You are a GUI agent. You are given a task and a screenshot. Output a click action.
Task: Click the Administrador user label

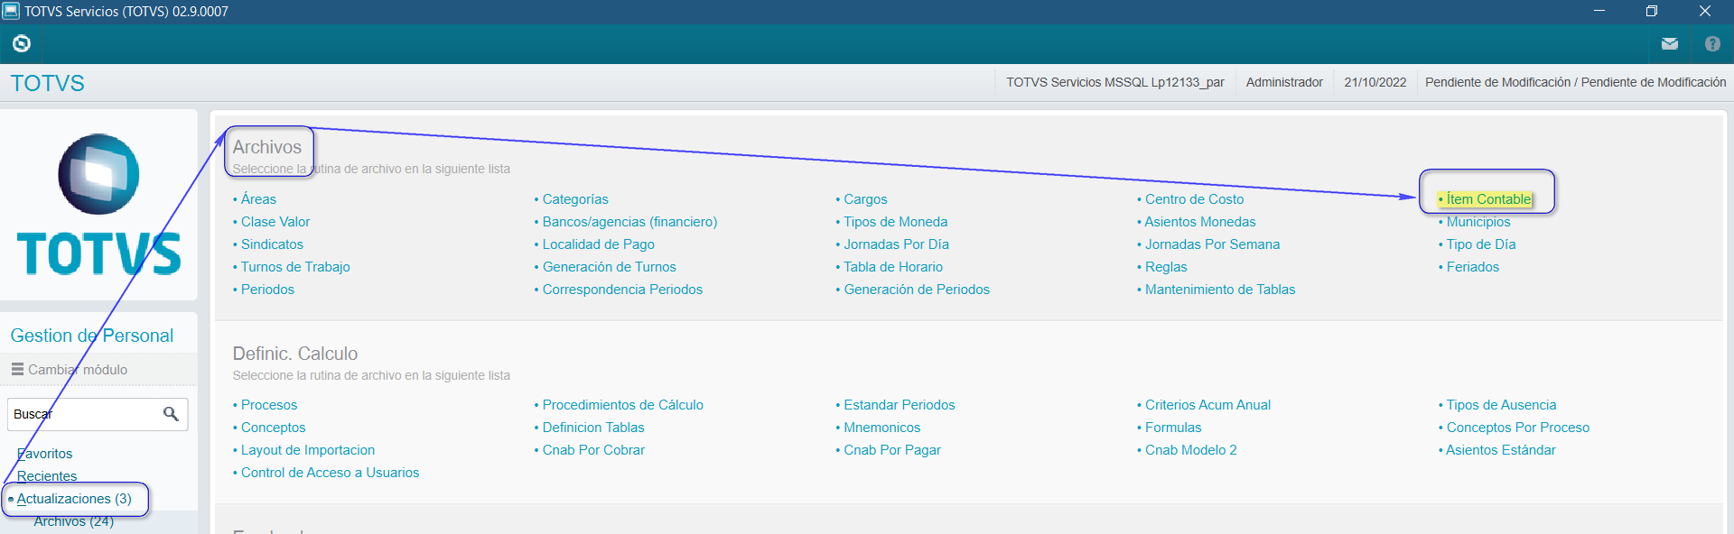click(1284, 82)
